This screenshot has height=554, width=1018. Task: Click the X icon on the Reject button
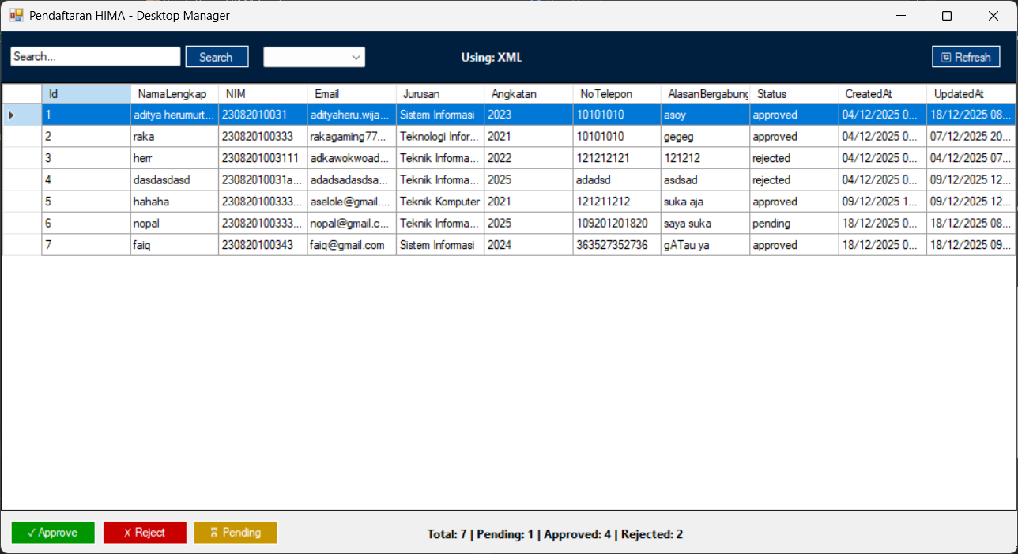pyautogui.click(x=125, y=532)
